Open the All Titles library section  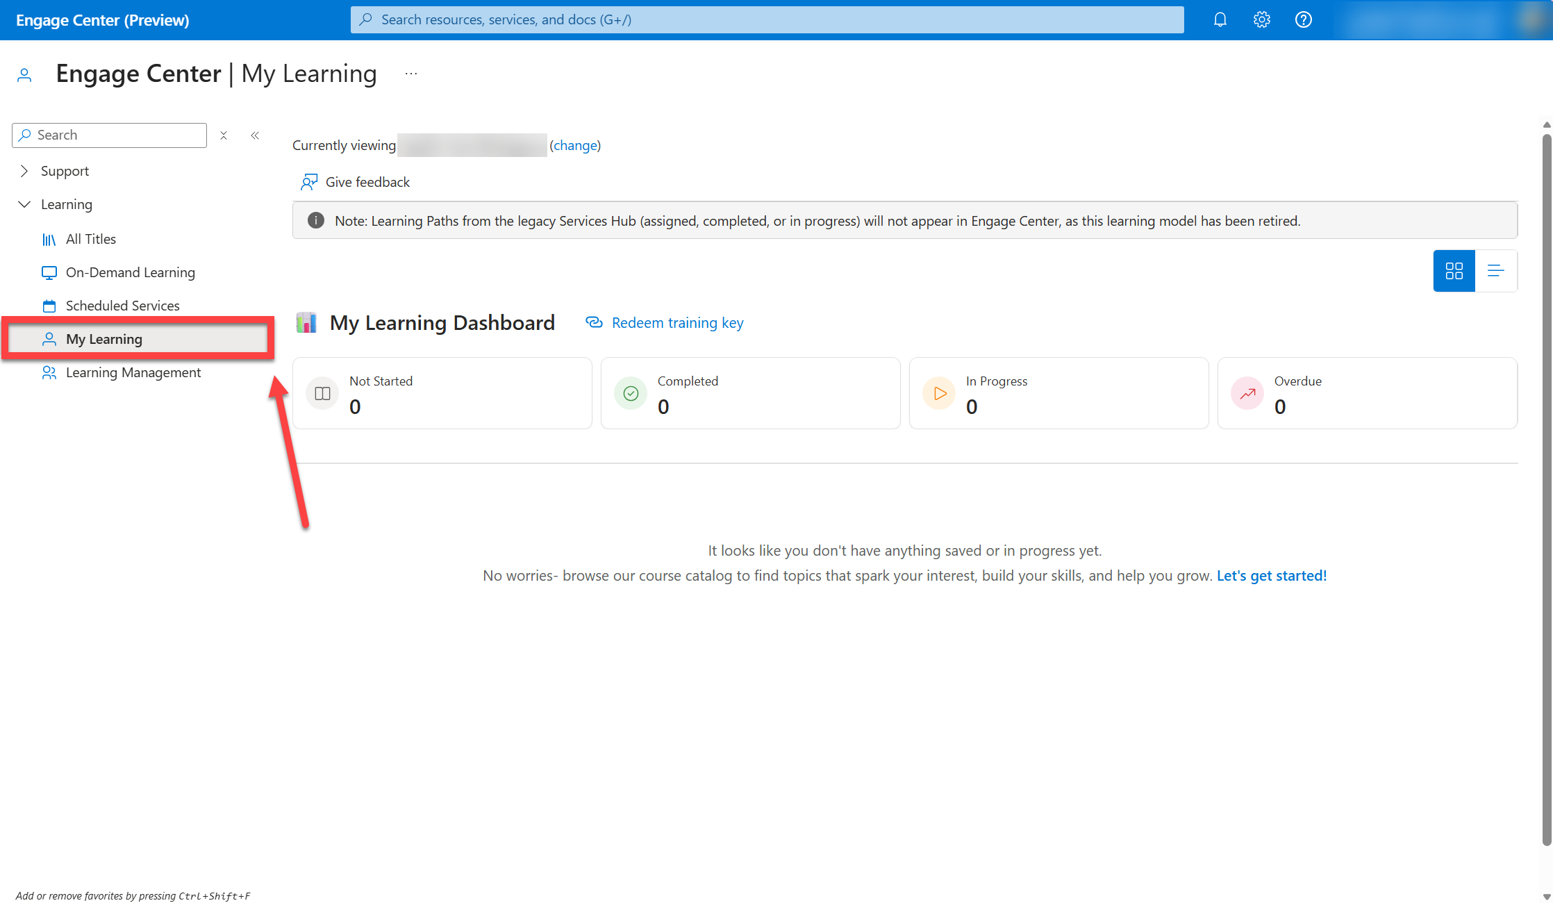coord(91,239)
